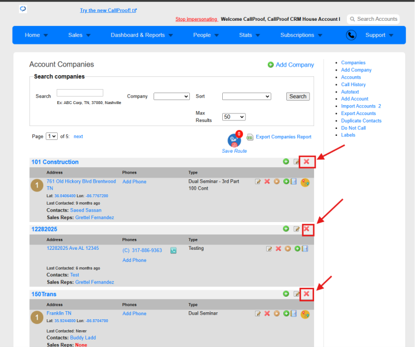Click yellow route map icon in 761 Old Hickory row
The width and height of the screenshot is (415, 347).
305,183
